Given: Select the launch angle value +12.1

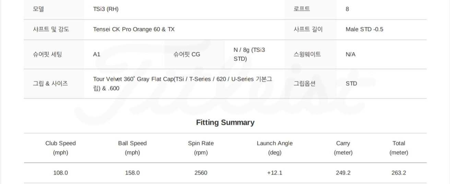Looking at the screenshot, I should (274, 173).
